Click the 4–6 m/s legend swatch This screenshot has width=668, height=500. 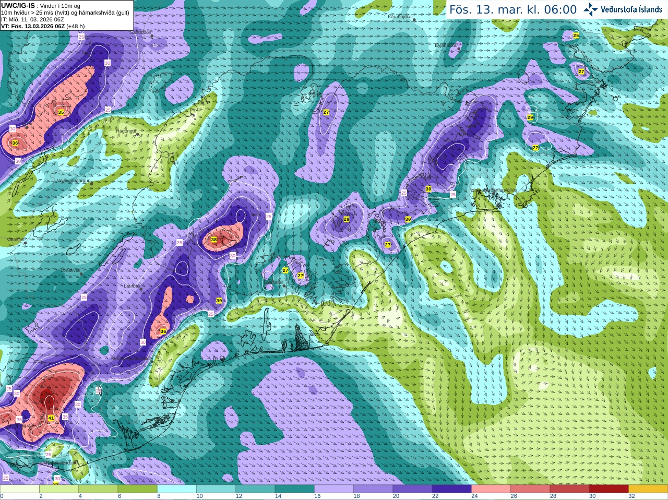click(x=98, y=489)
